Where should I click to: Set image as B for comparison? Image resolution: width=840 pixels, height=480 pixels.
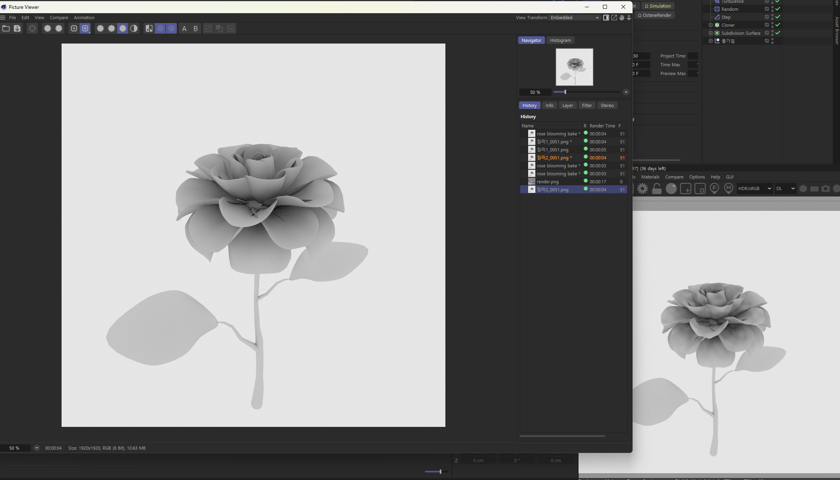(x=196, y=28)
